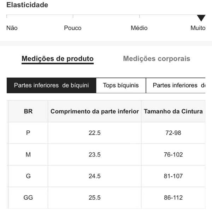Screen dimensions: 212x212
Task: Click the 22.5 length value
Action: (x=95, y=133)
